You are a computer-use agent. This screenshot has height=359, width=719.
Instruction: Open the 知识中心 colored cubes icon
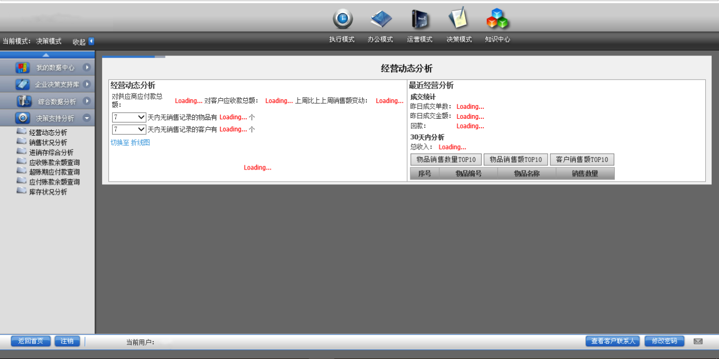(x=497, y=18)
